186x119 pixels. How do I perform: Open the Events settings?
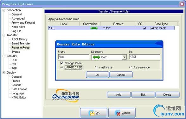tap(16, 52)
